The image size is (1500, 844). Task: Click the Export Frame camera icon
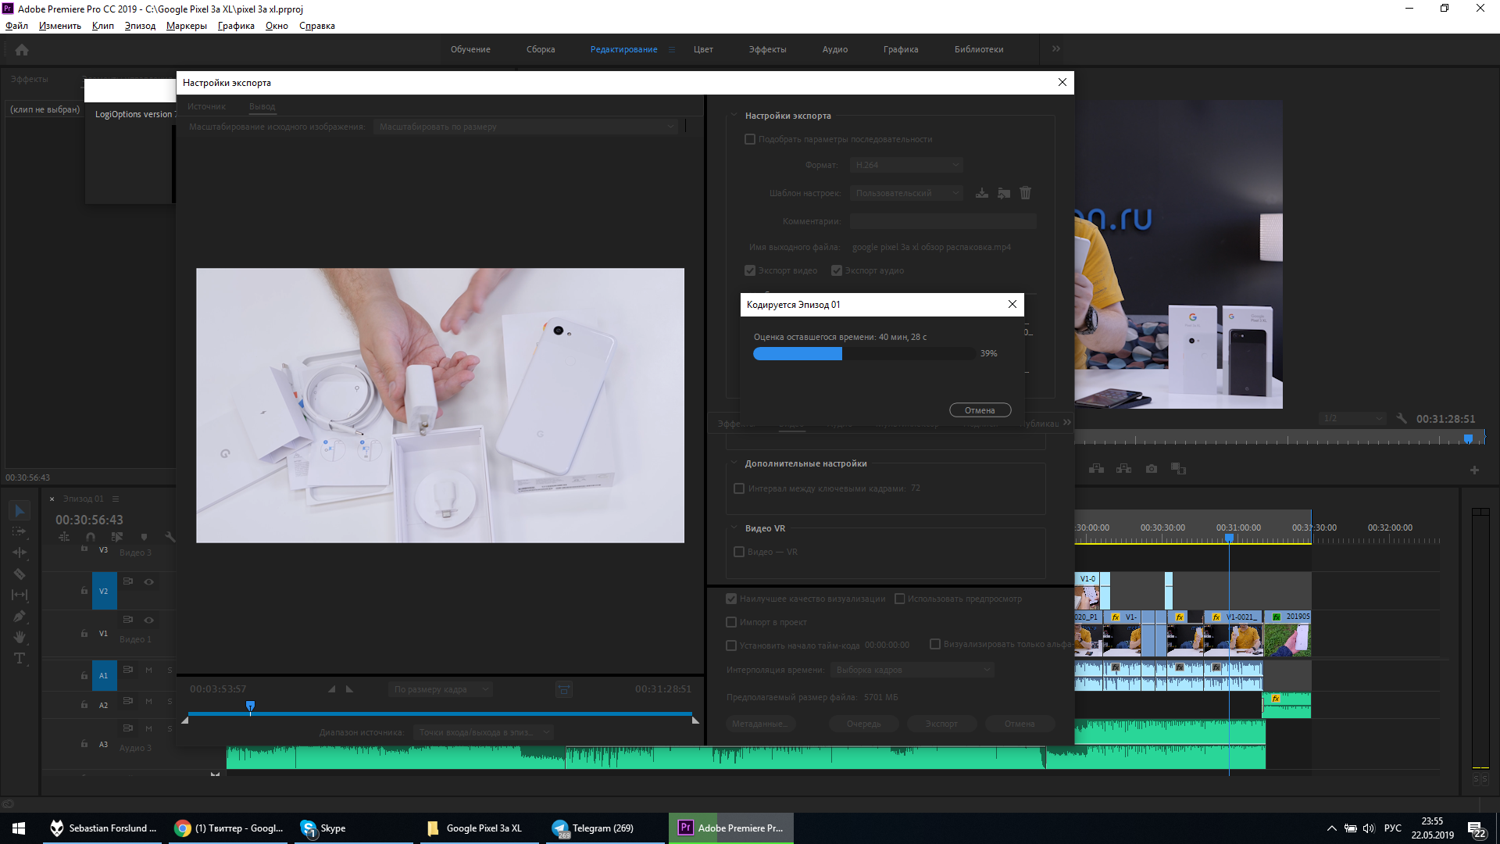1152,469
